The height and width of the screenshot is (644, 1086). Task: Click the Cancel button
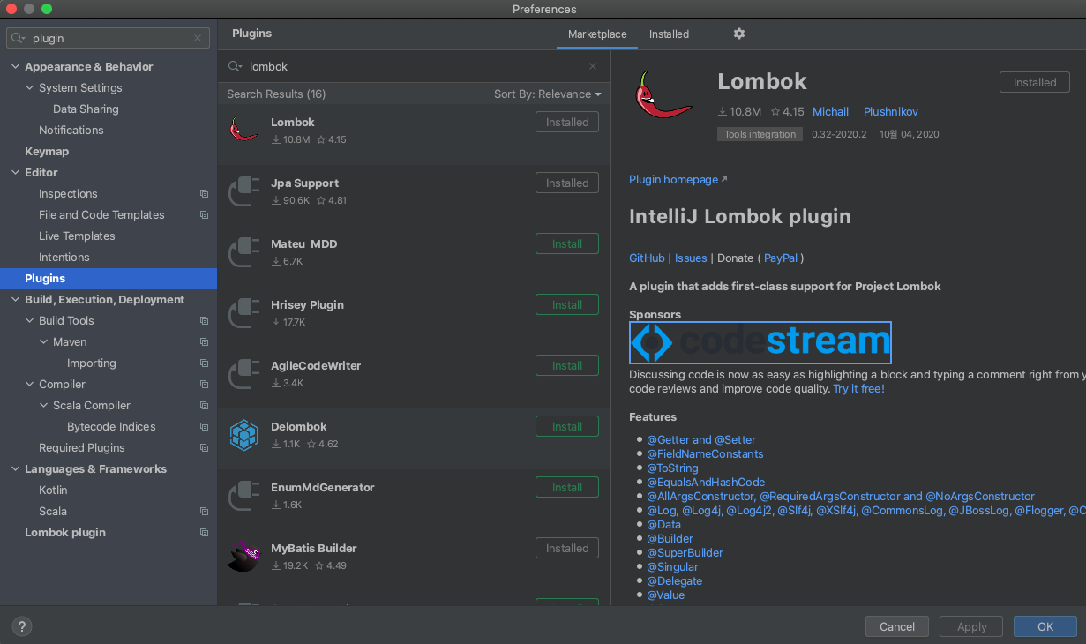pyautogui.click(x=897, y=626)
